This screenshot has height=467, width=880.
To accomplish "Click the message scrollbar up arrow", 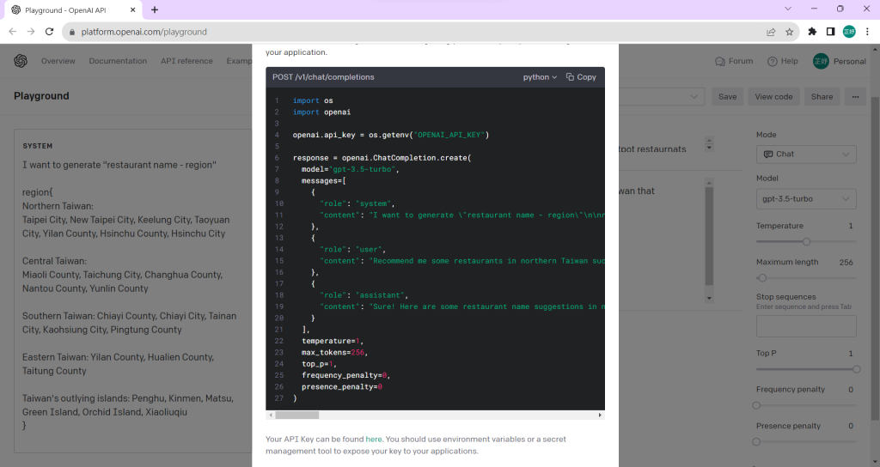I will click(709, 183).
